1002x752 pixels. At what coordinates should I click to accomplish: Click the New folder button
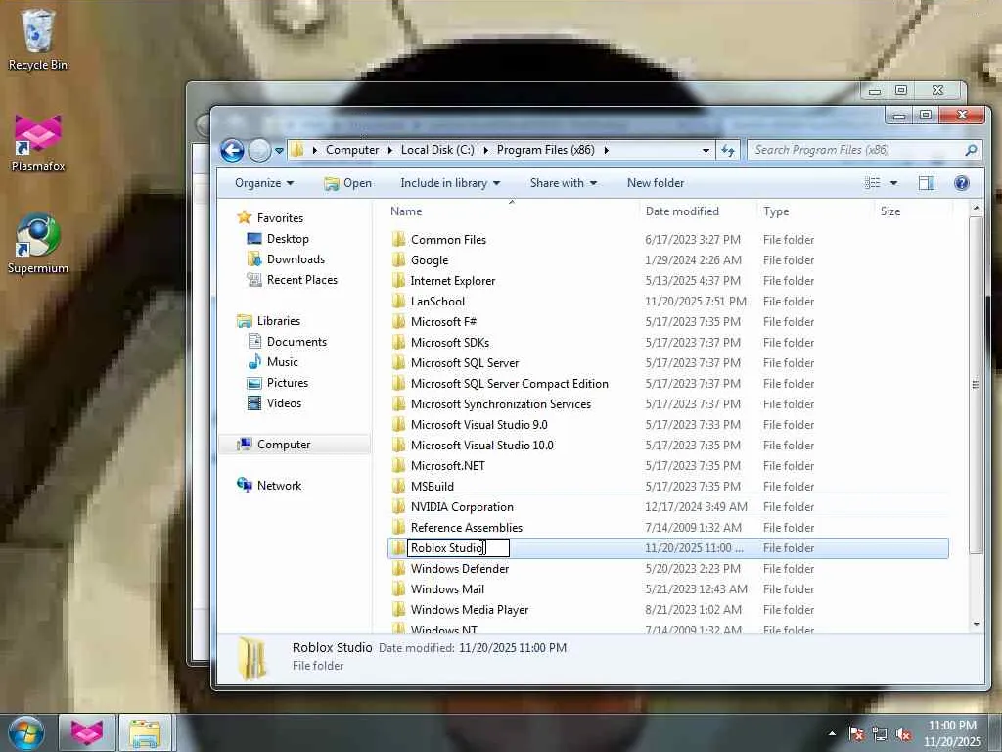[x=655, y=183]
